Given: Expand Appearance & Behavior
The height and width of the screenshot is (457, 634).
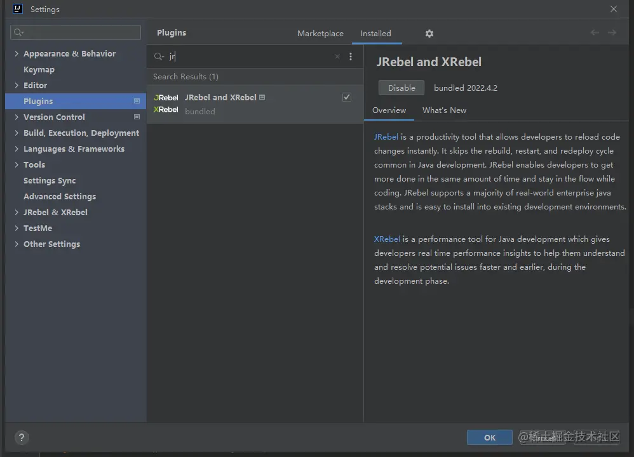Looking at the screenshot, I should pos(17,53).
